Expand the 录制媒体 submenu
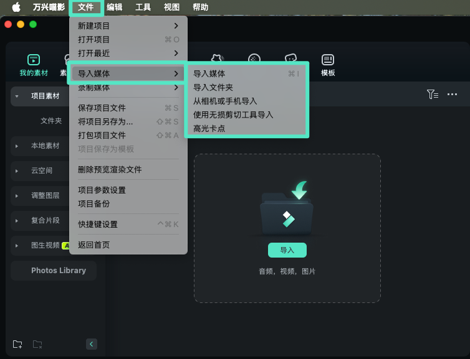 tap(128, 87)
